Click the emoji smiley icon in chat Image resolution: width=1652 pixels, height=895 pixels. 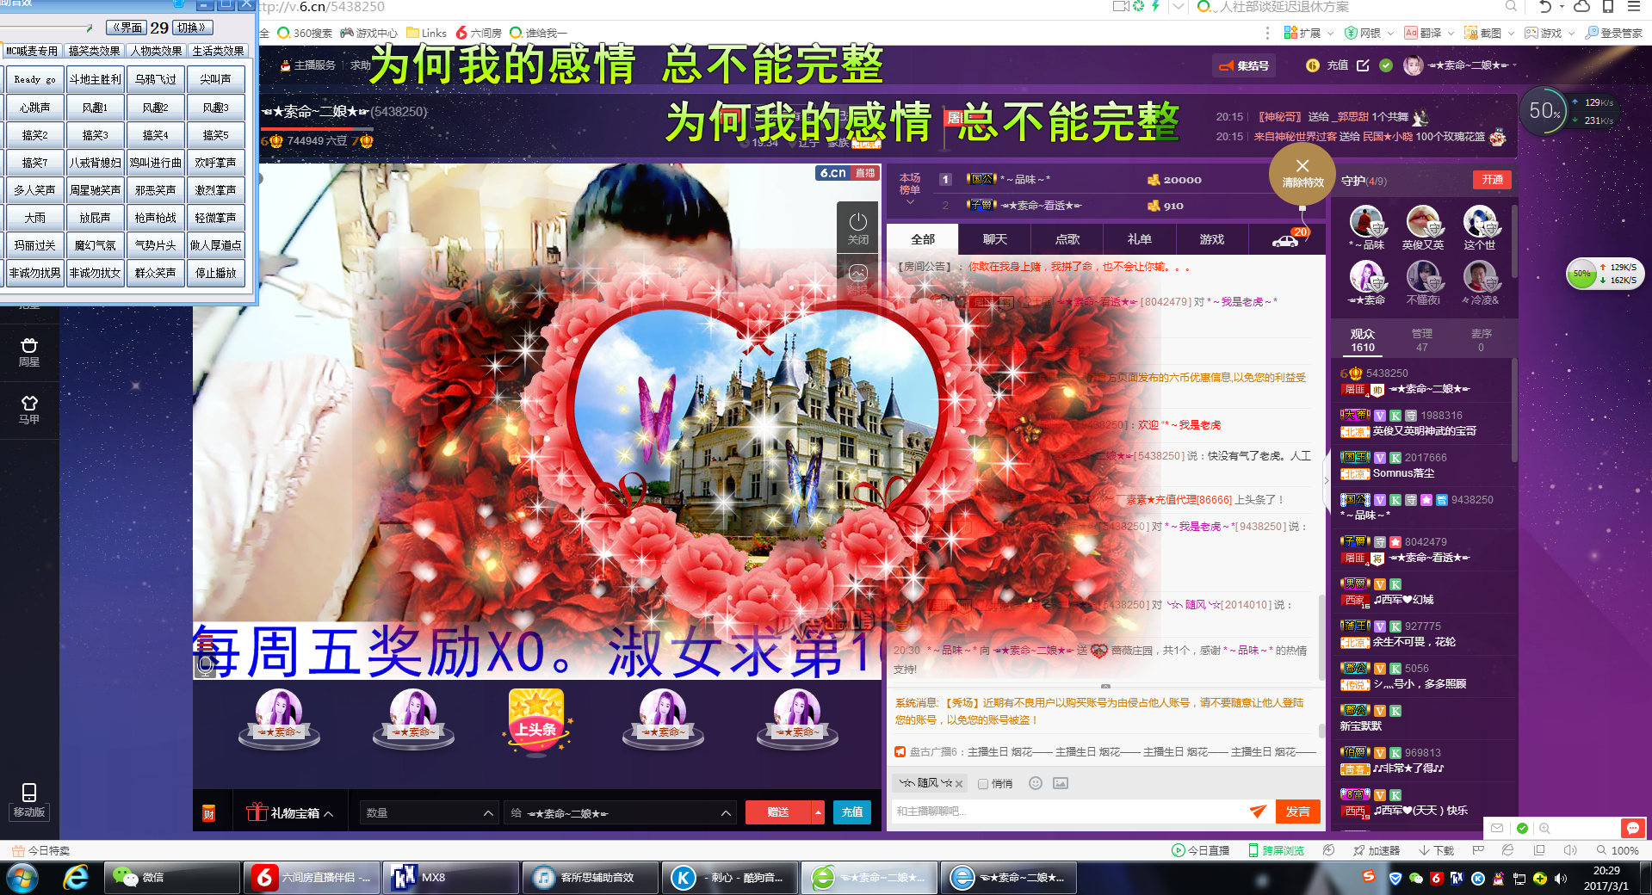pos(1036,783)
